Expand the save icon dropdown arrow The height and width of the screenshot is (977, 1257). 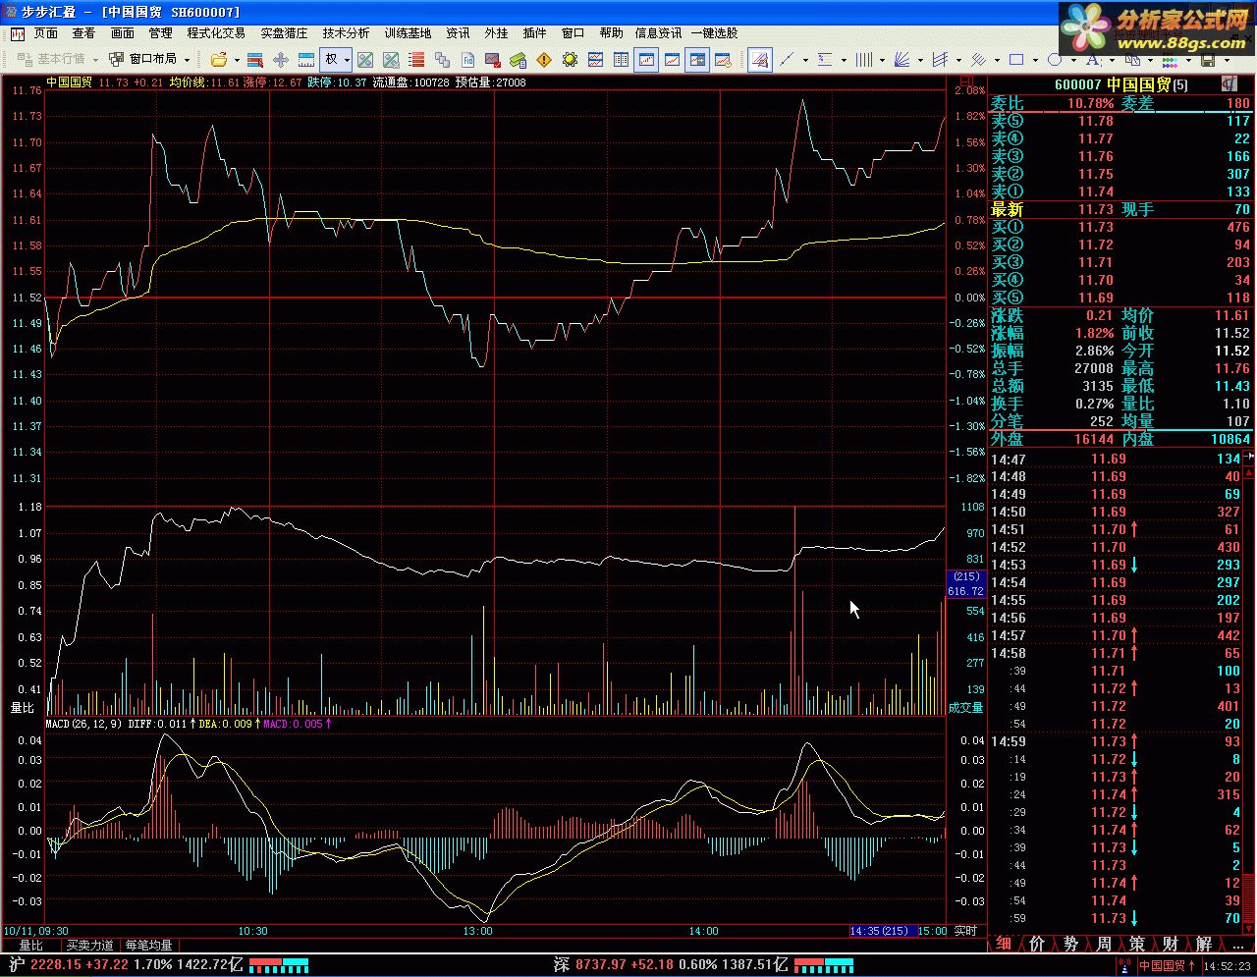1227,60
